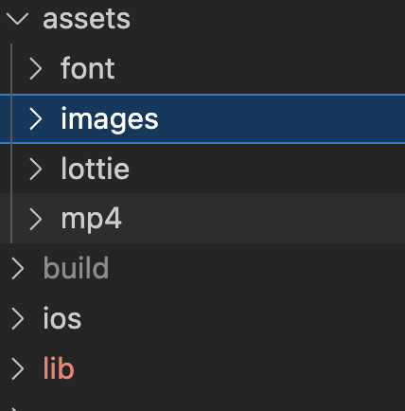Expand the build folder chevron
Screen dimensions: 405x411
click(18, 269)
